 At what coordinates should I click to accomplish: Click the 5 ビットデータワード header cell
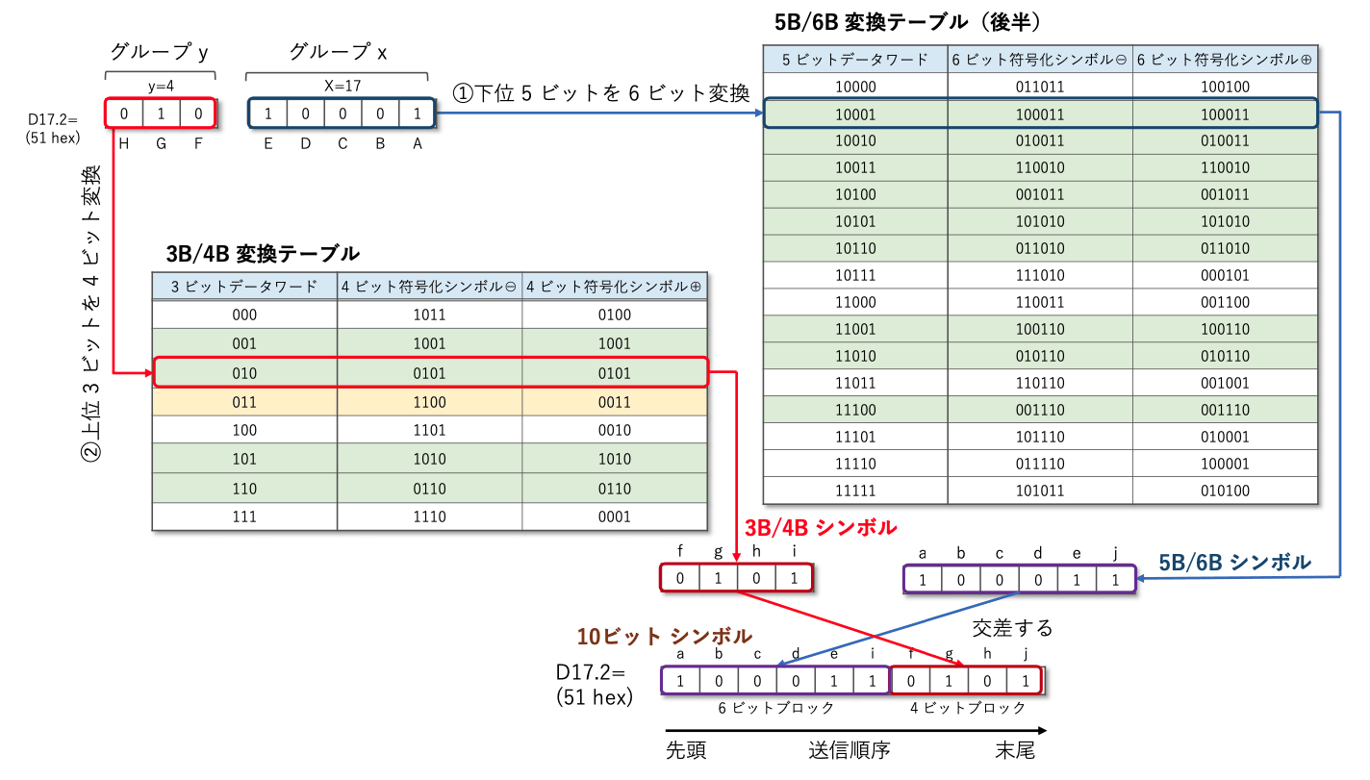tap(855, 60)
